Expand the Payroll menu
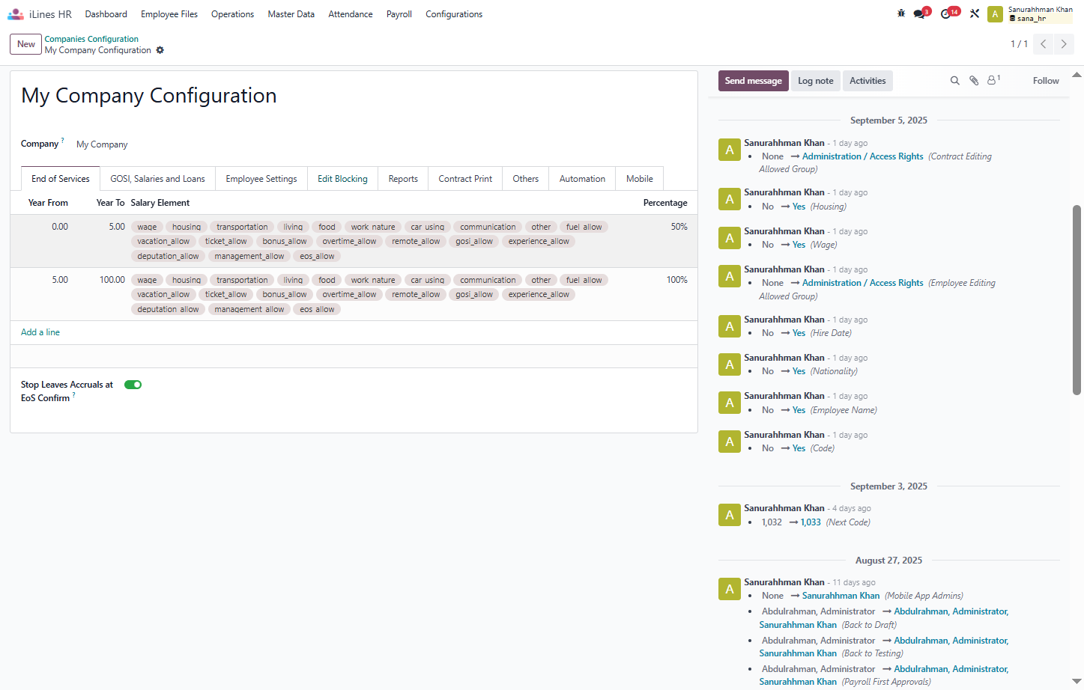The image size is (1084, 690). pyautogui.click(x=399, y=14)
